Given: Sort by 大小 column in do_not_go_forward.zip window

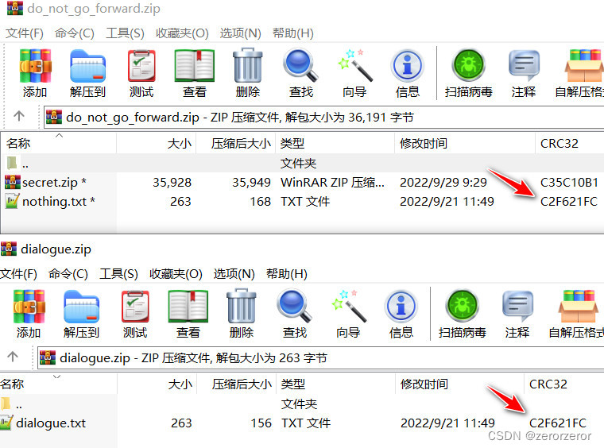Looking at the screenshot, I should (156, 143).
